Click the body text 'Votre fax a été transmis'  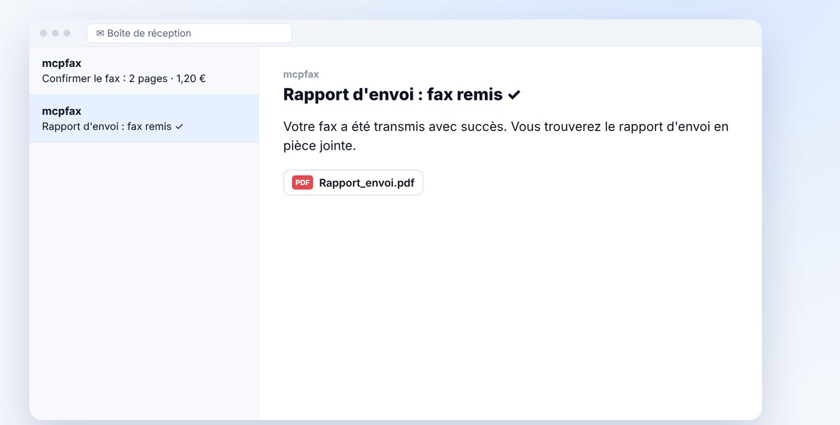tap(506, 136)
